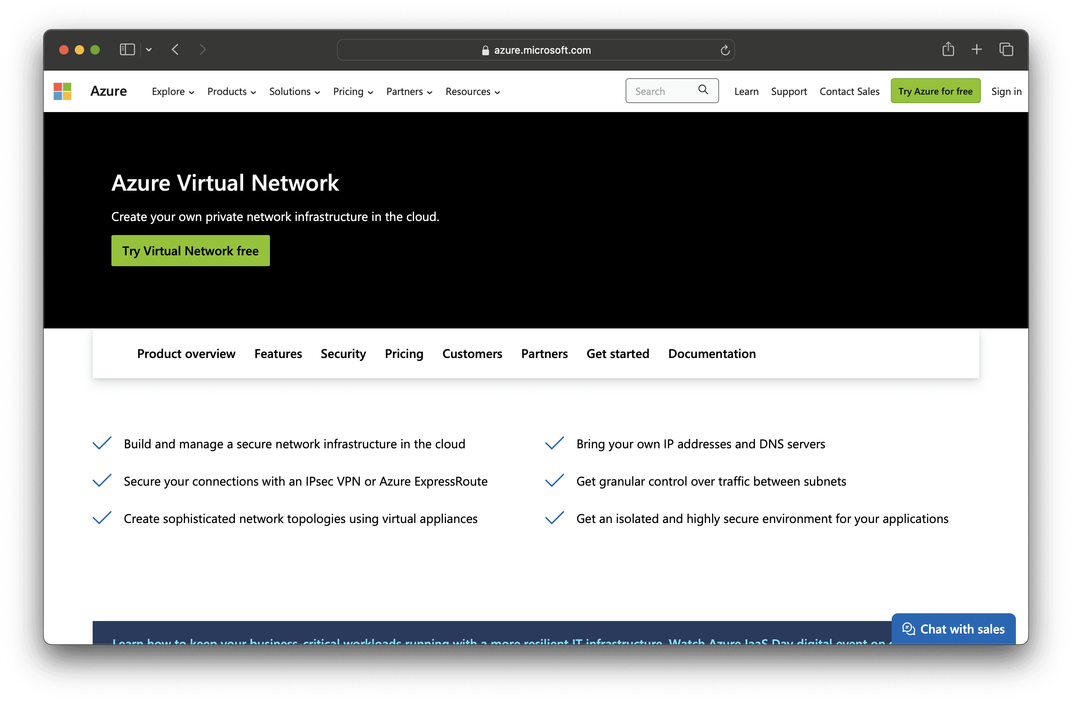Open the Resources dropdown in navigation
The width and height of the screenshot is (1072, 702).
coord(473,92)
